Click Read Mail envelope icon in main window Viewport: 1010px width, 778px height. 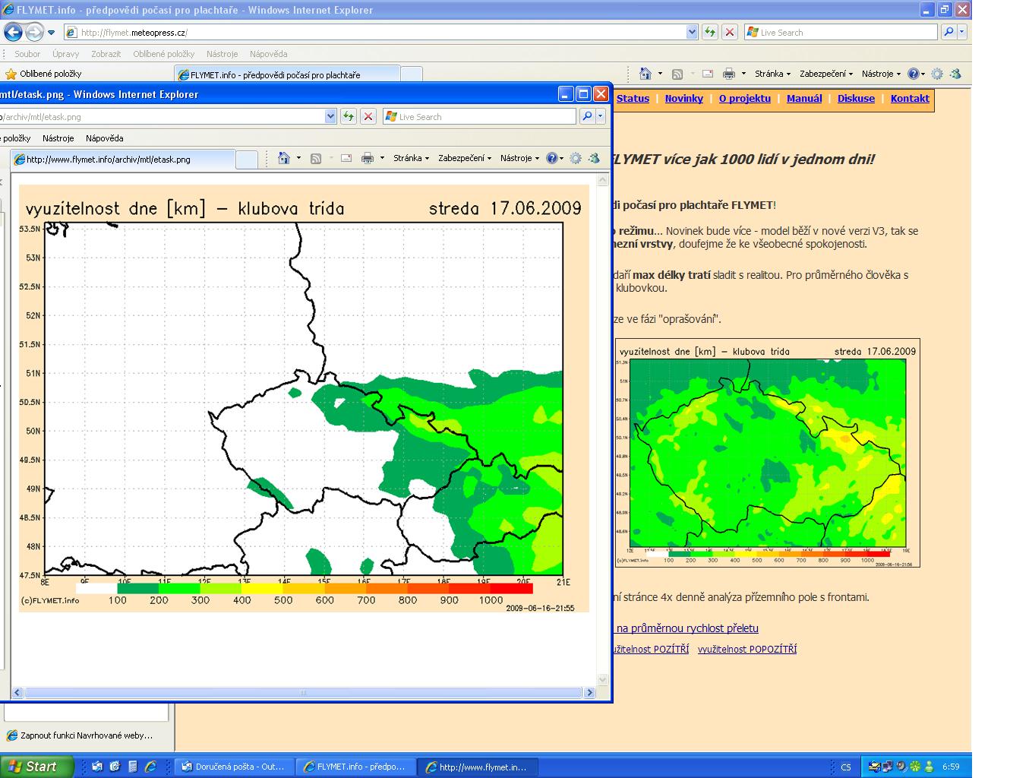click(708, 74)
